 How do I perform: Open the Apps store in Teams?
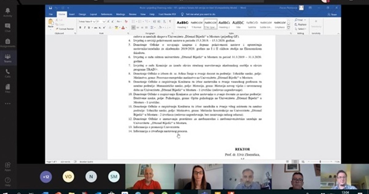click(8, 167)
